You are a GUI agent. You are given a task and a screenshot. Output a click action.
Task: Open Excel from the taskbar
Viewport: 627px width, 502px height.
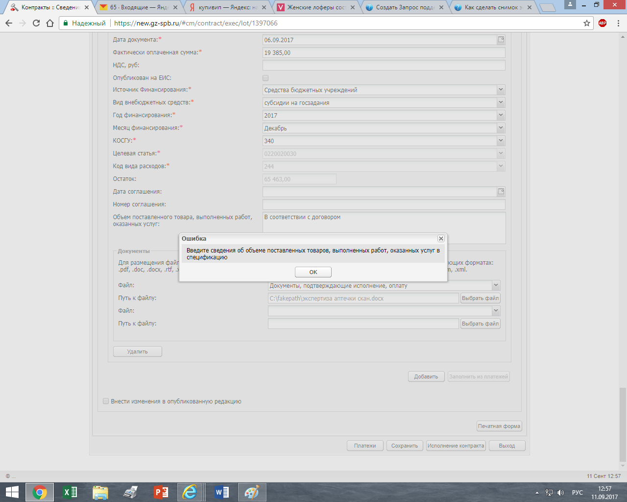click(x=70, y=492)
